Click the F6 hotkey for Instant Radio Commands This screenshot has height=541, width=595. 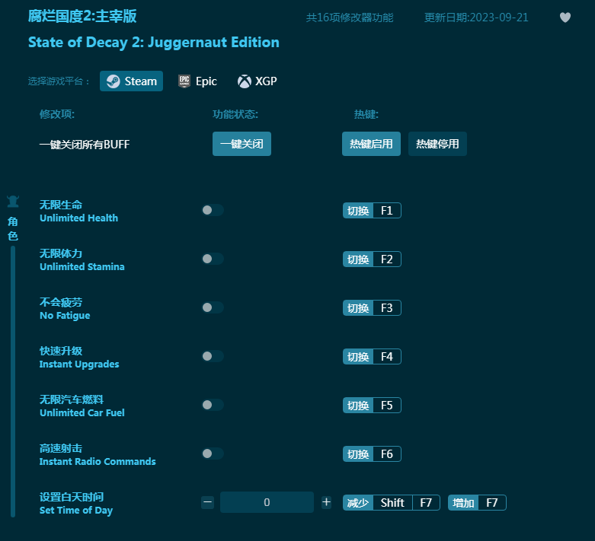(x=372, y=454)
